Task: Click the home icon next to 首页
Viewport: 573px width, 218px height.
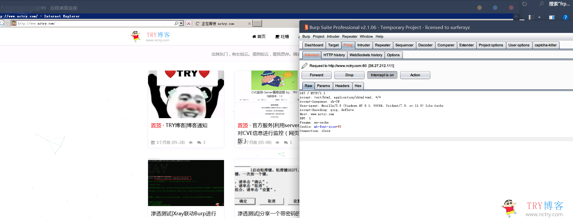Action: click(x=254, y=36)
